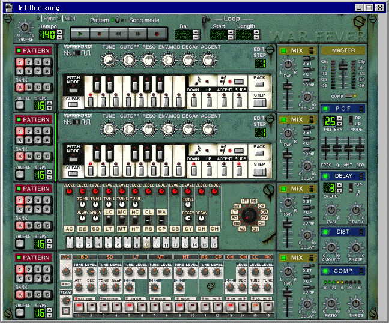Screen dimensions: 389x323
Task: Decrease tempo with the down arrow
Action: [x=59, y=37]
